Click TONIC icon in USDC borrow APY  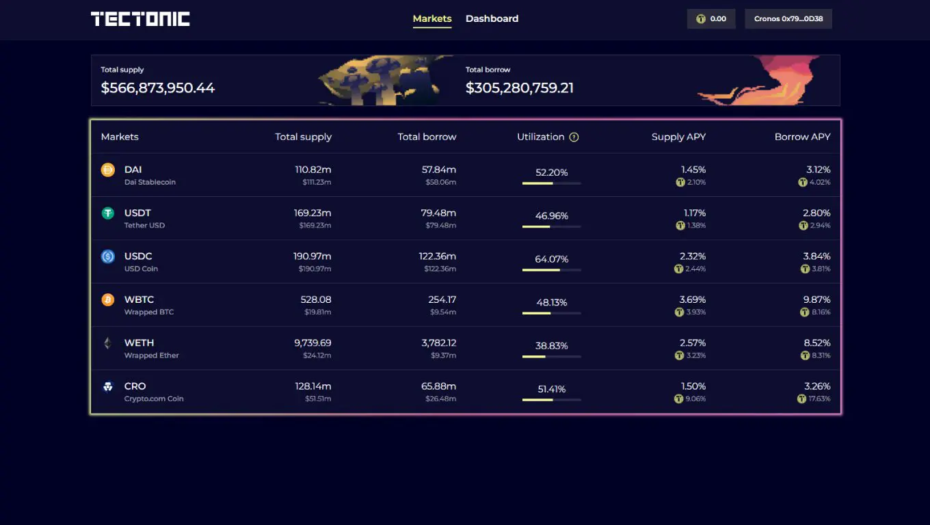click(805, 269)
